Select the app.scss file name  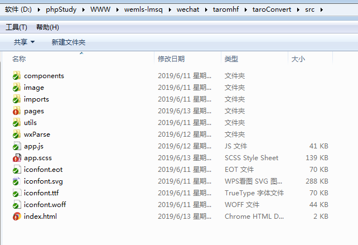[x=38, y=158]
